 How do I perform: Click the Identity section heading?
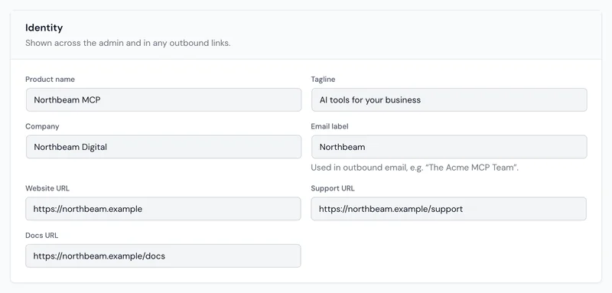pos(44,28)
